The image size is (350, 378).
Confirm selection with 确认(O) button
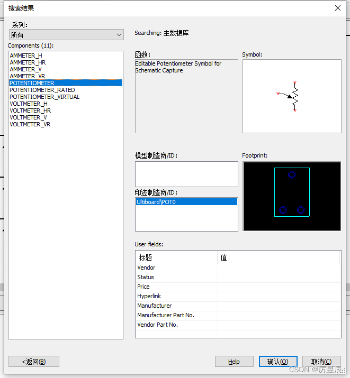click(278, 362)
